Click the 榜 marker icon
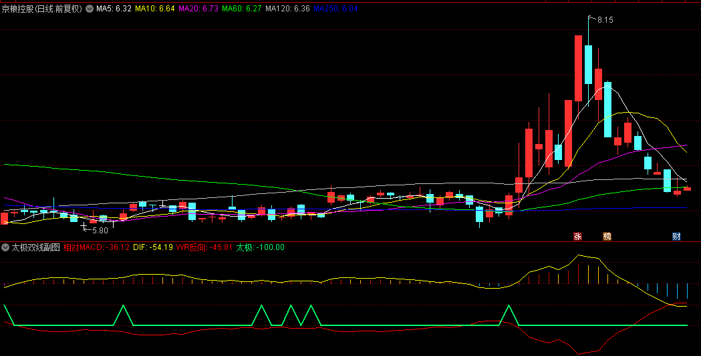The image size is (701, 356). pyautogui.click(x=607, y=237)
